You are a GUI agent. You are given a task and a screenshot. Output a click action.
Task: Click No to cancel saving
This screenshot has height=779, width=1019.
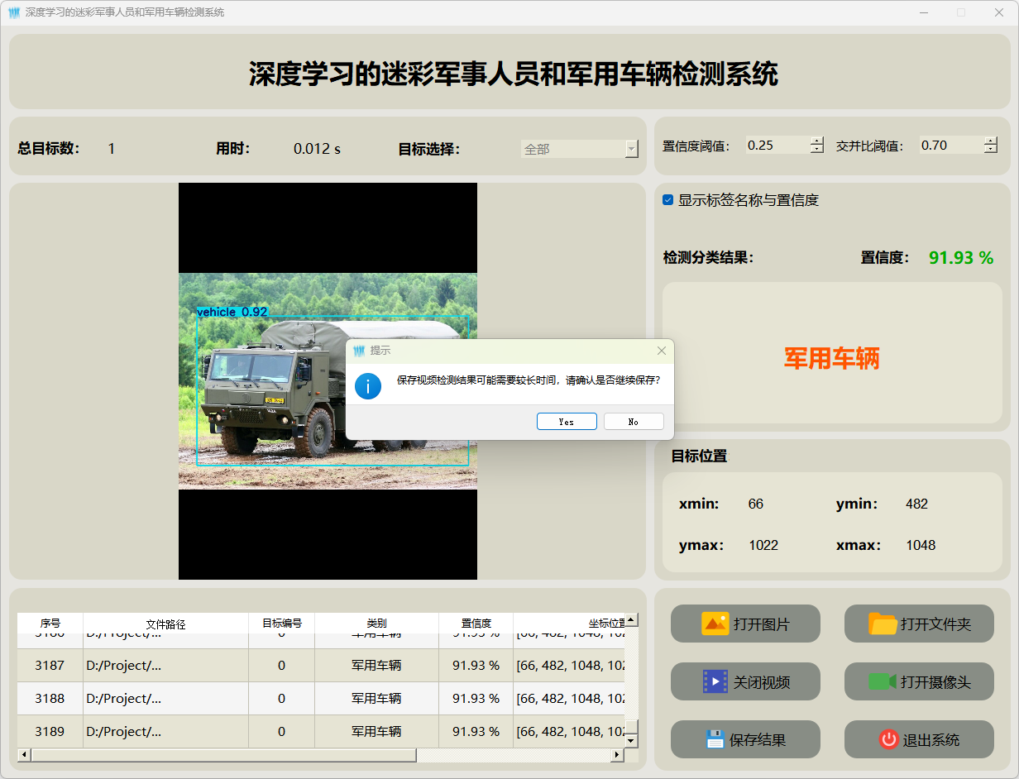tap(634, 422)
